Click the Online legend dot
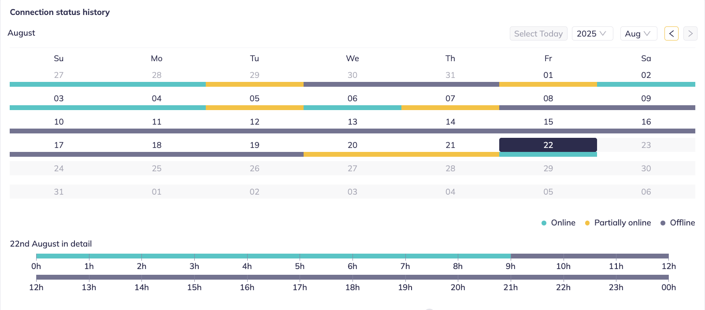705x310 pixels. point(544,223)
